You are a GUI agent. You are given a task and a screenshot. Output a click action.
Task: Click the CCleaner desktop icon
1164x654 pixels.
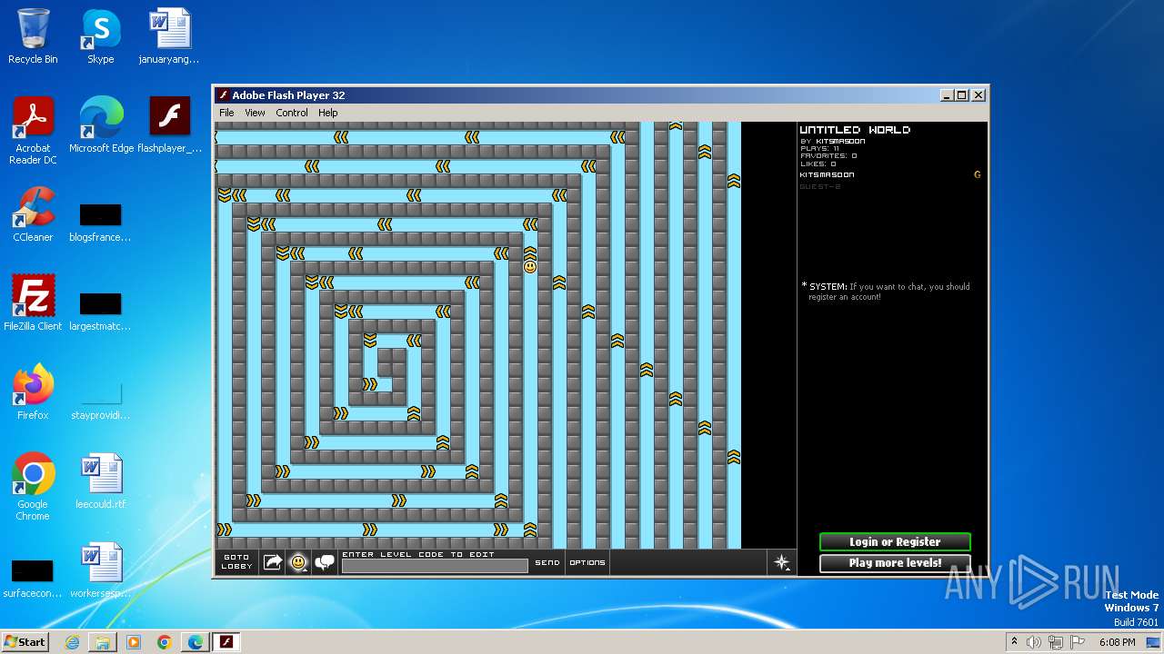pos(33,214)
